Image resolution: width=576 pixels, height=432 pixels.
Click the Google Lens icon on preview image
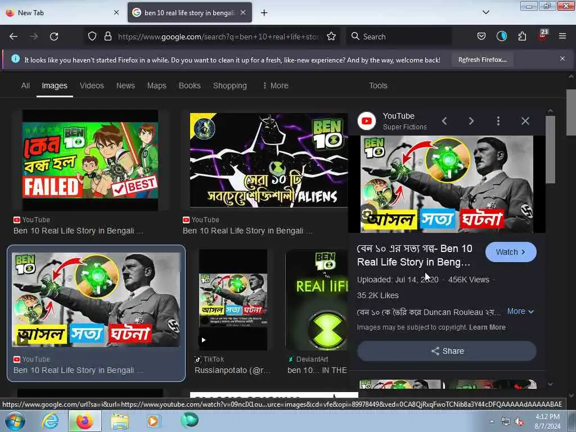367,215
